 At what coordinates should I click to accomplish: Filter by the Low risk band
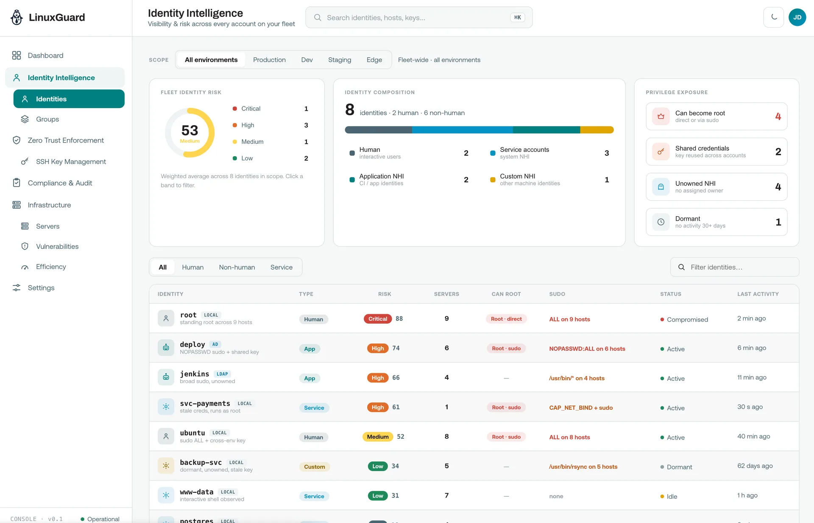click(x=270, y=158)
